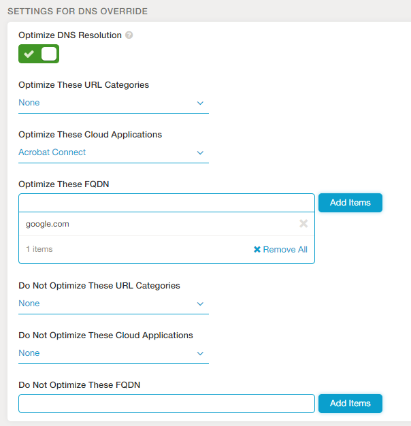
Task: Open dropdown showing Acrobat Connect
Action: (x=109, y=152)
